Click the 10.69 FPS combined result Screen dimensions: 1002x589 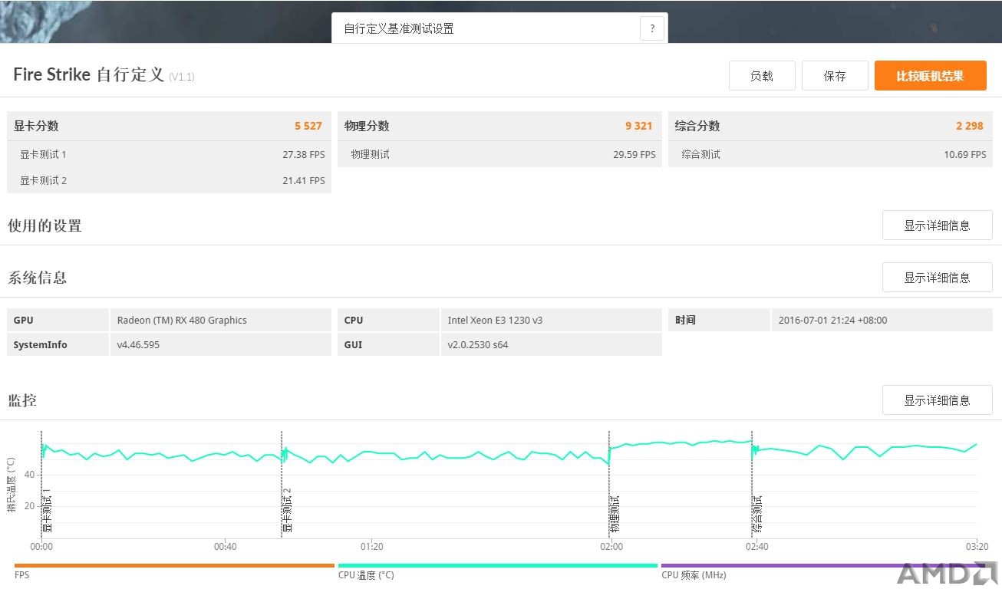965,154
